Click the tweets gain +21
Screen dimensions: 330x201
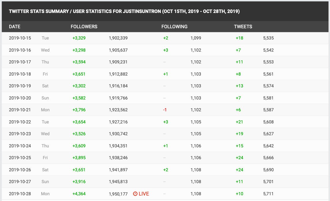click(x=239, y=122)
